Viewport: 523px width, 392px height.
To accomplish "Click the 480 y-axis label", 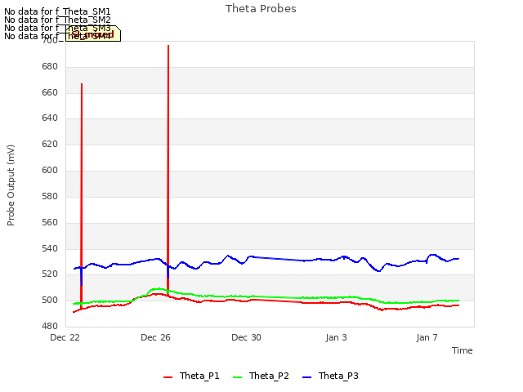I will point(50,327).
